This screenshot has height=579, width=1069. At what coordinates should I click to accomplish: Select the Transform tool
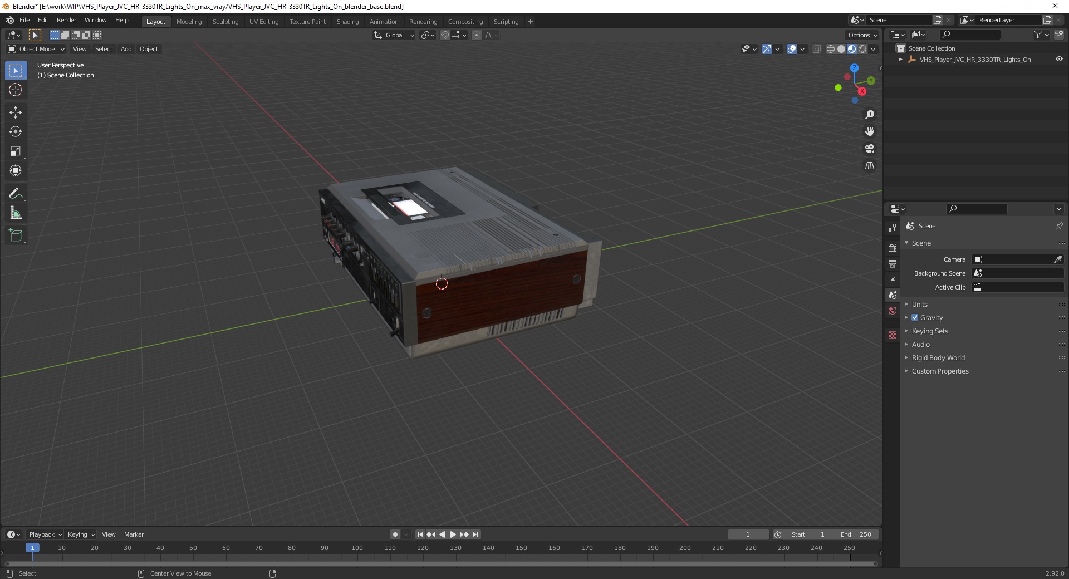16,171
